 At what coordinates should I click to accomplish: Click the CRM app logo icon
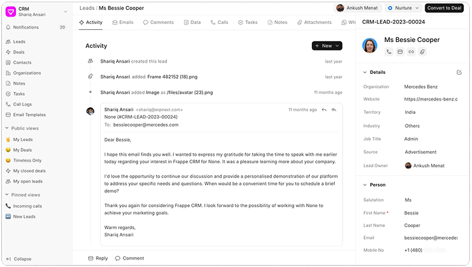pos(11,11)
